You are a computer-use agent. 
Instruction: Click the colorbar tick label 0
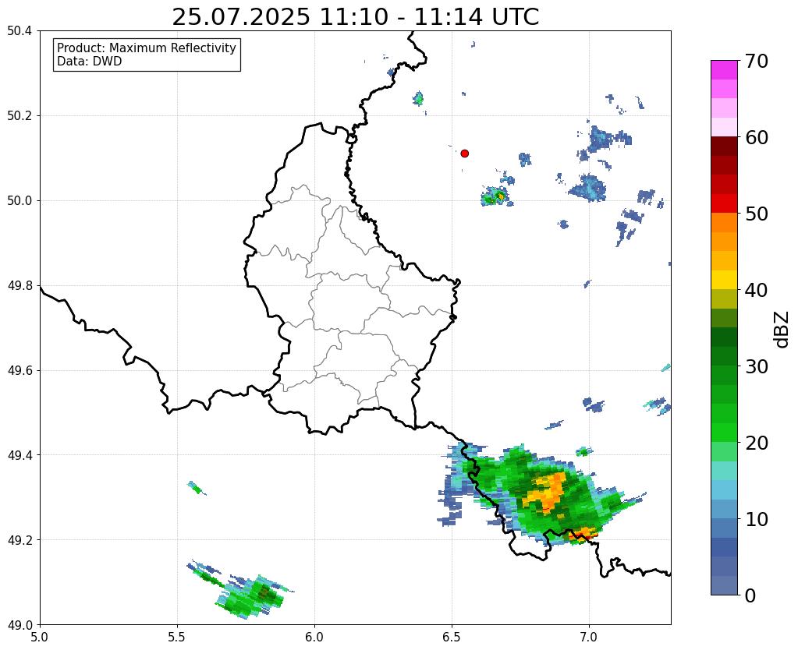[x=750, y=595]
